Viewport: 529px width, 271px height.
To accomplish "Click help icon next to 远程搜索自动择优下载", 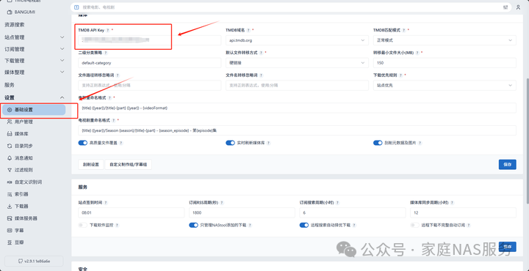I will click(x=353, y=226).
